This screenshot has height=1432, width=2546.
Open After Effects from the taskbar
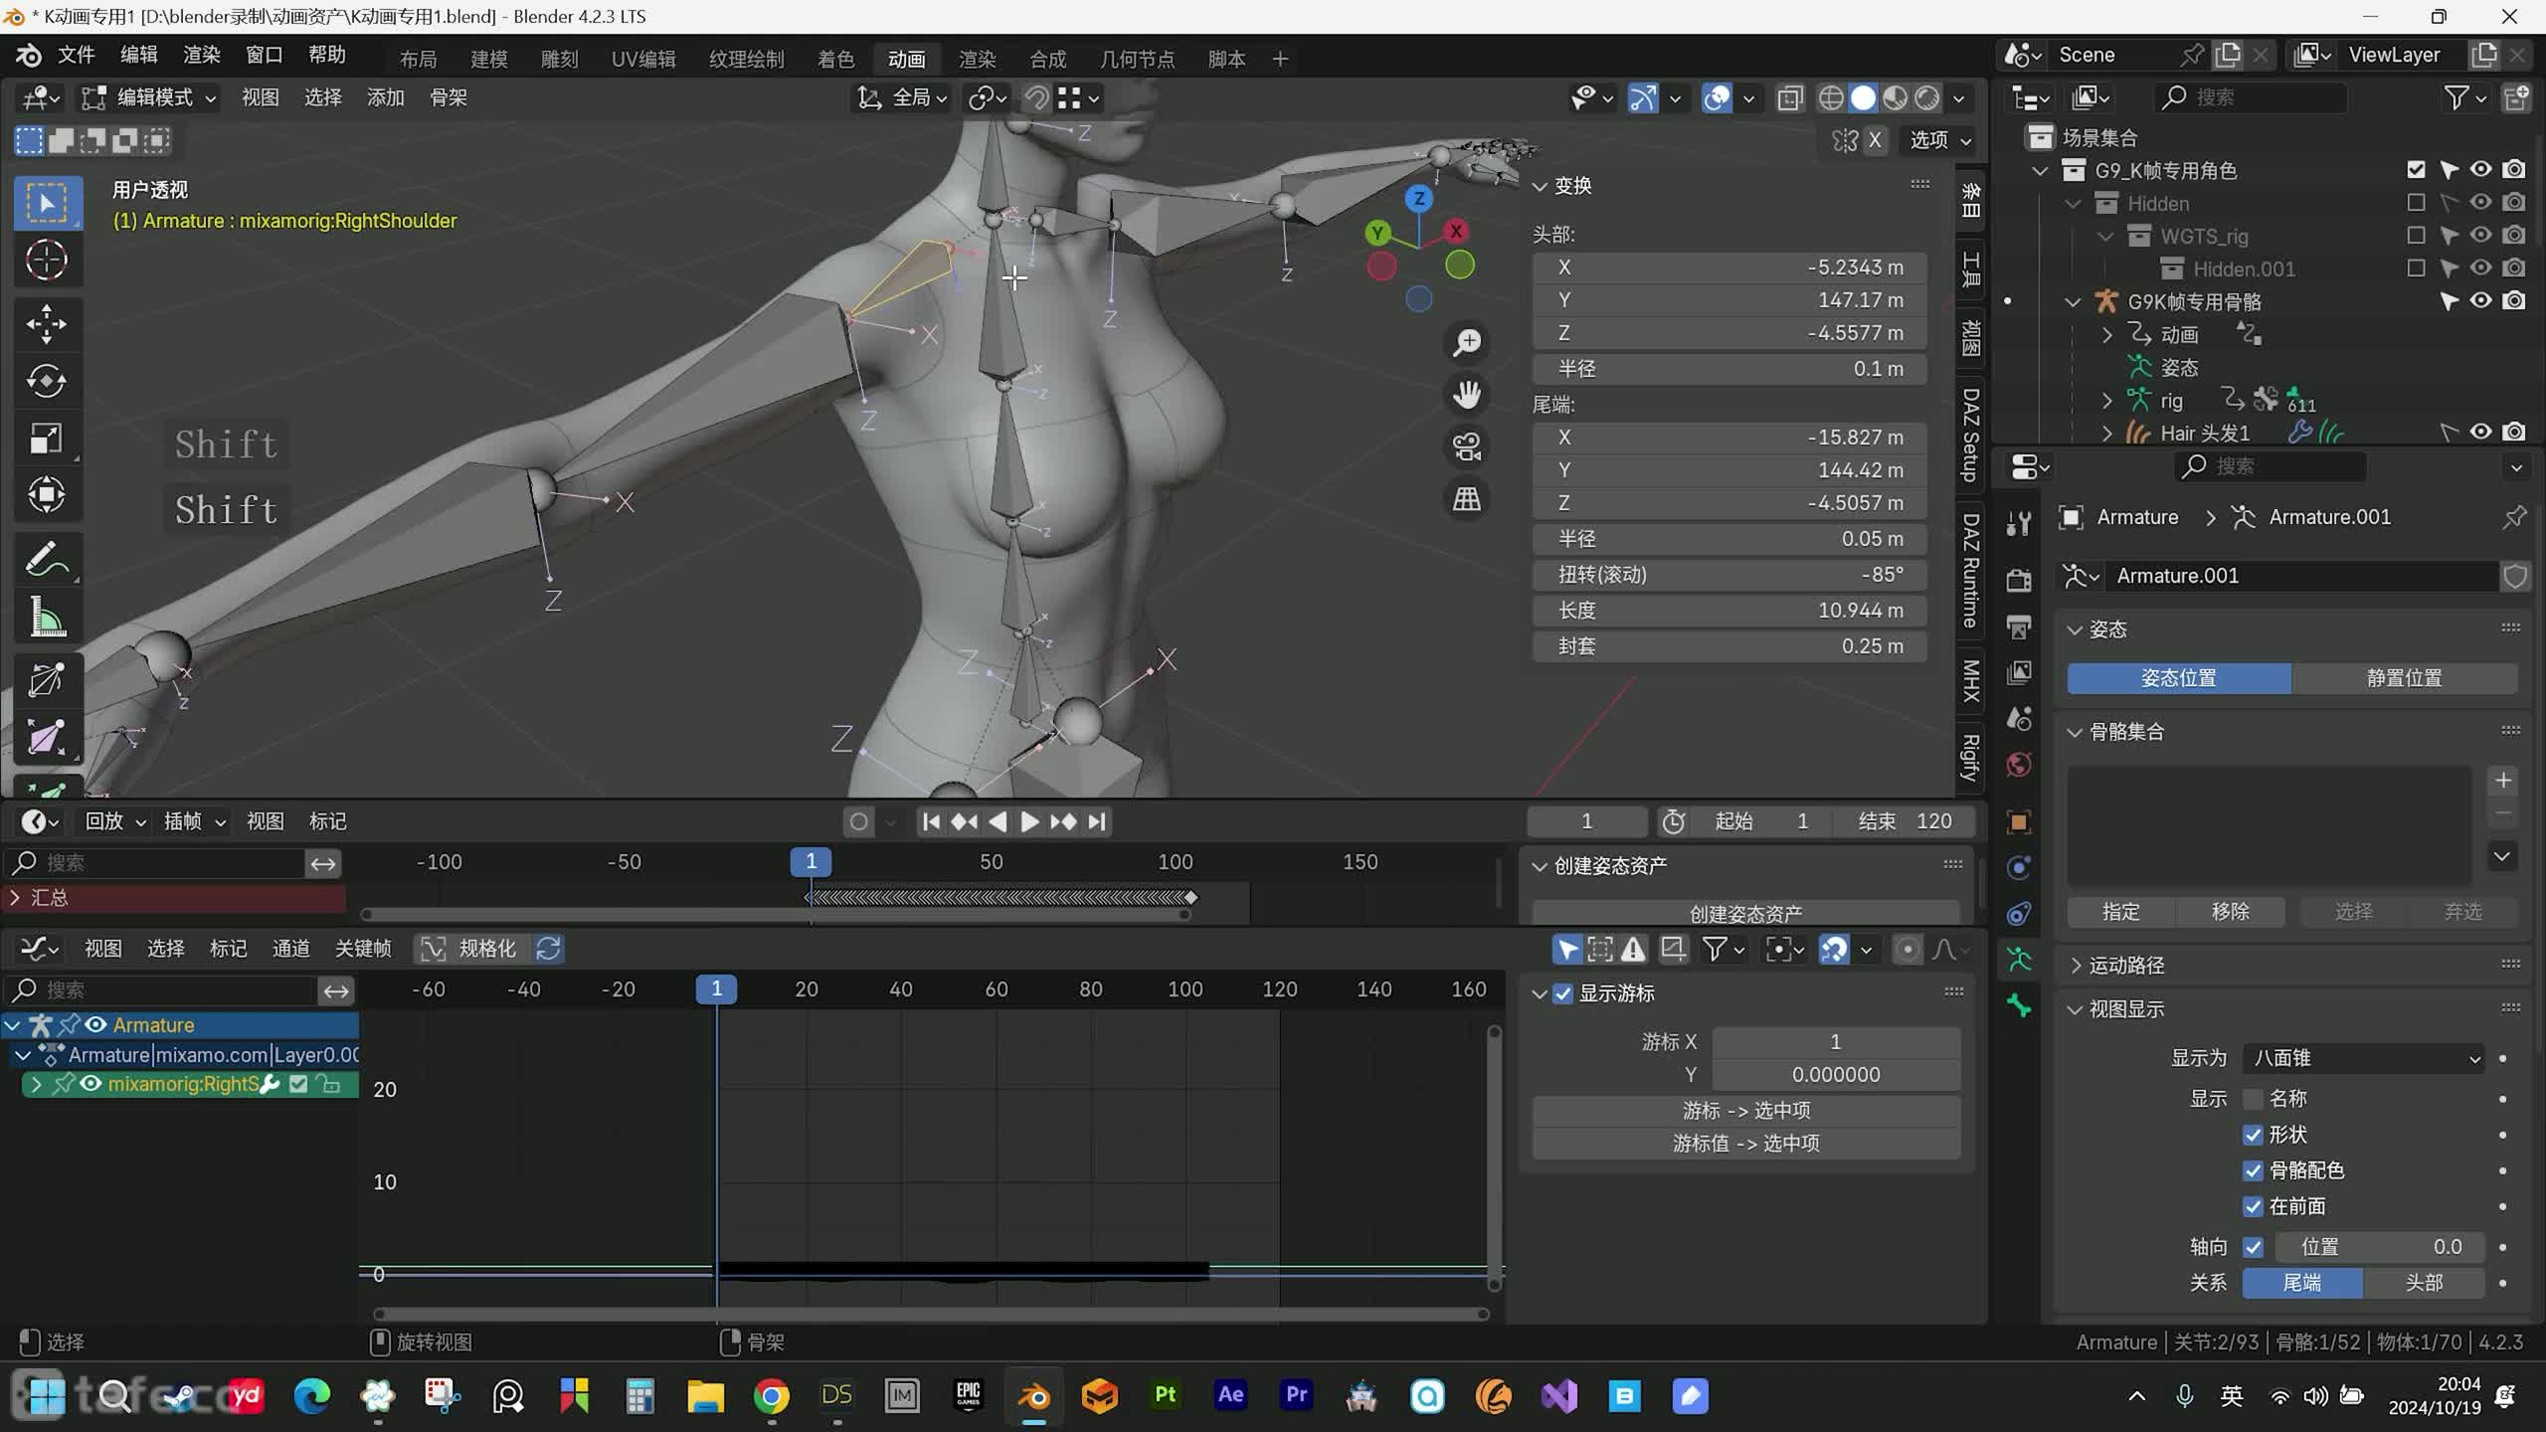click(1230, 1396)
